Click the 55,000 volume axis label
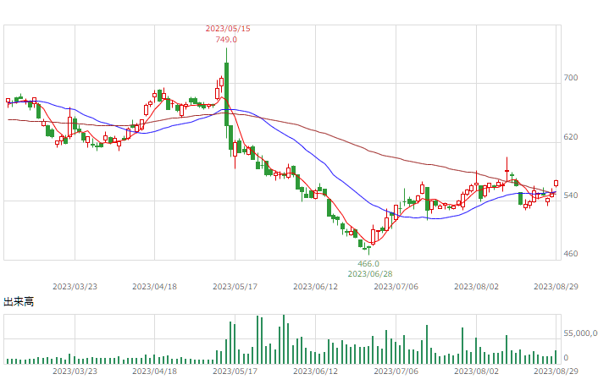This screenshot has width=598, height=385. click(x=580, y=333)
